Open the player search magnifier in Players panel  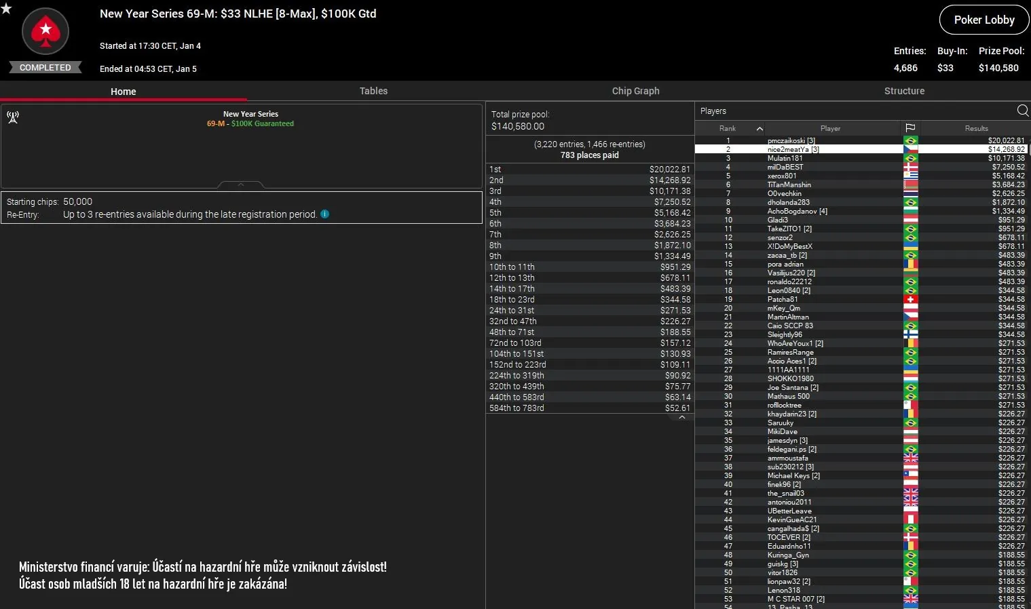click(1022, 110)
